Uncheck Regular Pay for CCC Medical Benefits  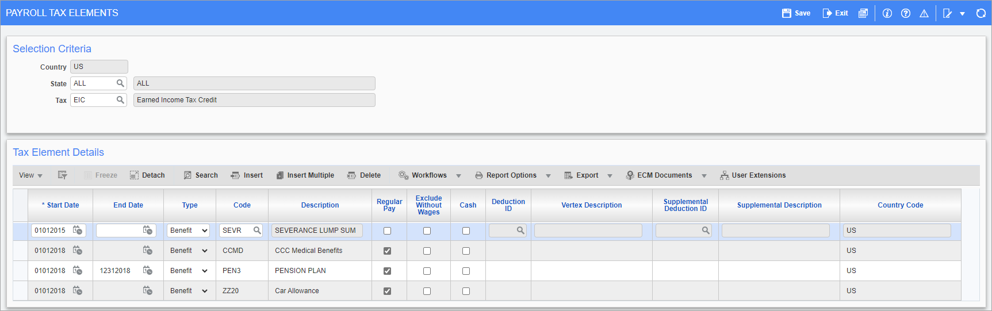pos(387,251)
